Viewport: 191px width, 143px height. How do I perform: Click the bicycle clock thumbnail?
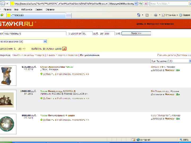coord(7,100)
